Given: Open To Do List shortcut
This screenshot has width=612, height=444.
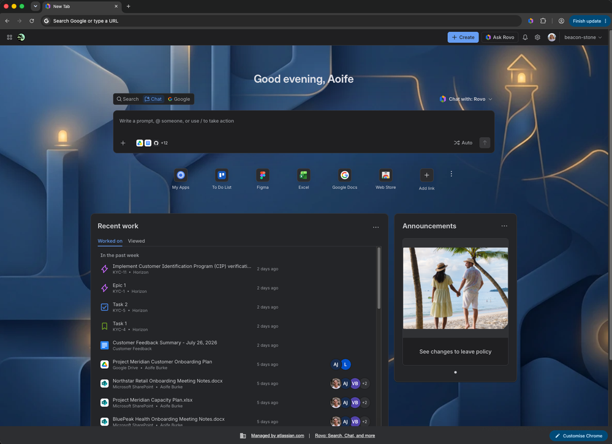Looking at the screenshot, I should 222,179.
